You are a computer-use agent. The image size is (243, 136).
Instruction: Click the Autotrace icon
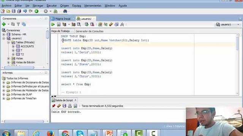click(73, 24)
